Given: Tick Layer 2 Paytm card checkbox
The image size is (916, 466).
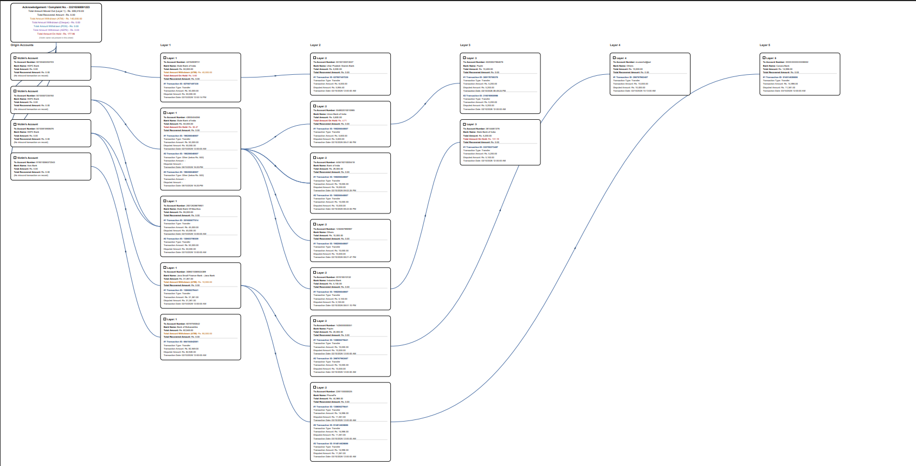Looking at the screenshot, I should [x=315, y=321].
